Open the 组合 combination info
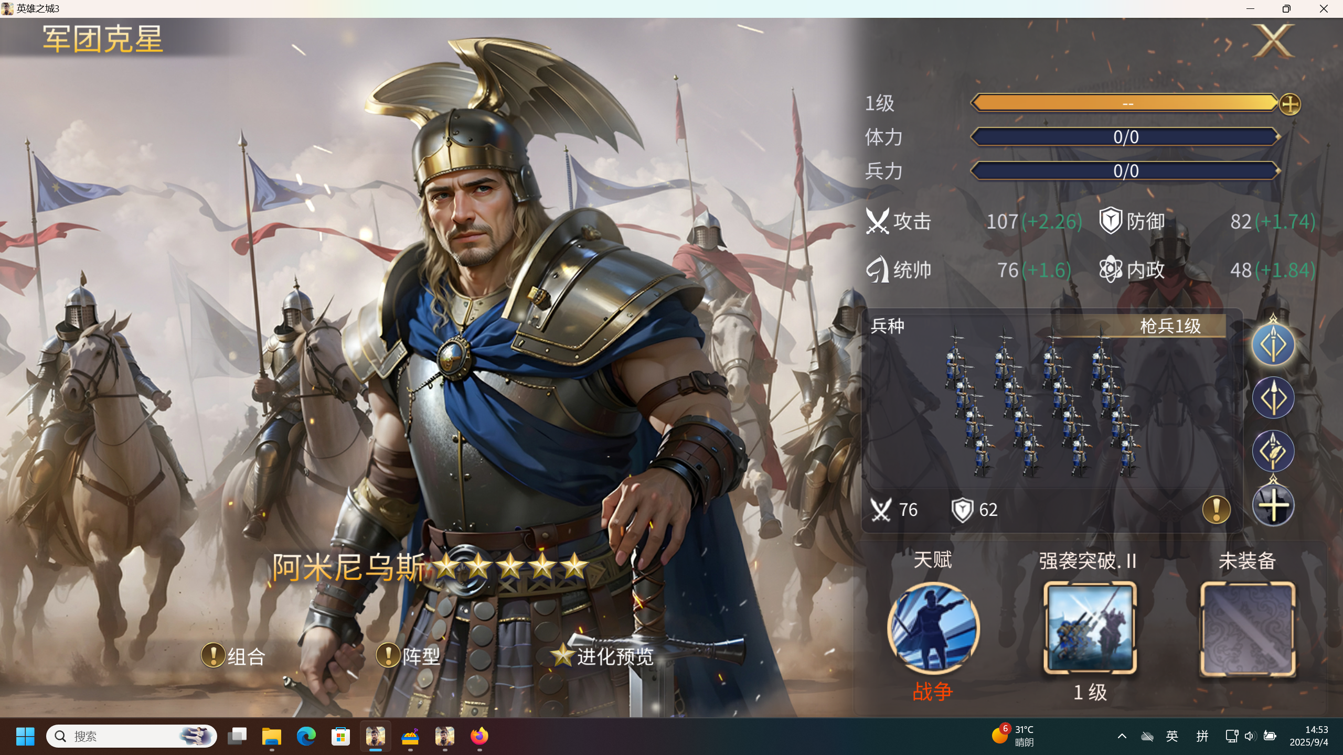This screenshot has width=1343, height=755. coord(233,656)
